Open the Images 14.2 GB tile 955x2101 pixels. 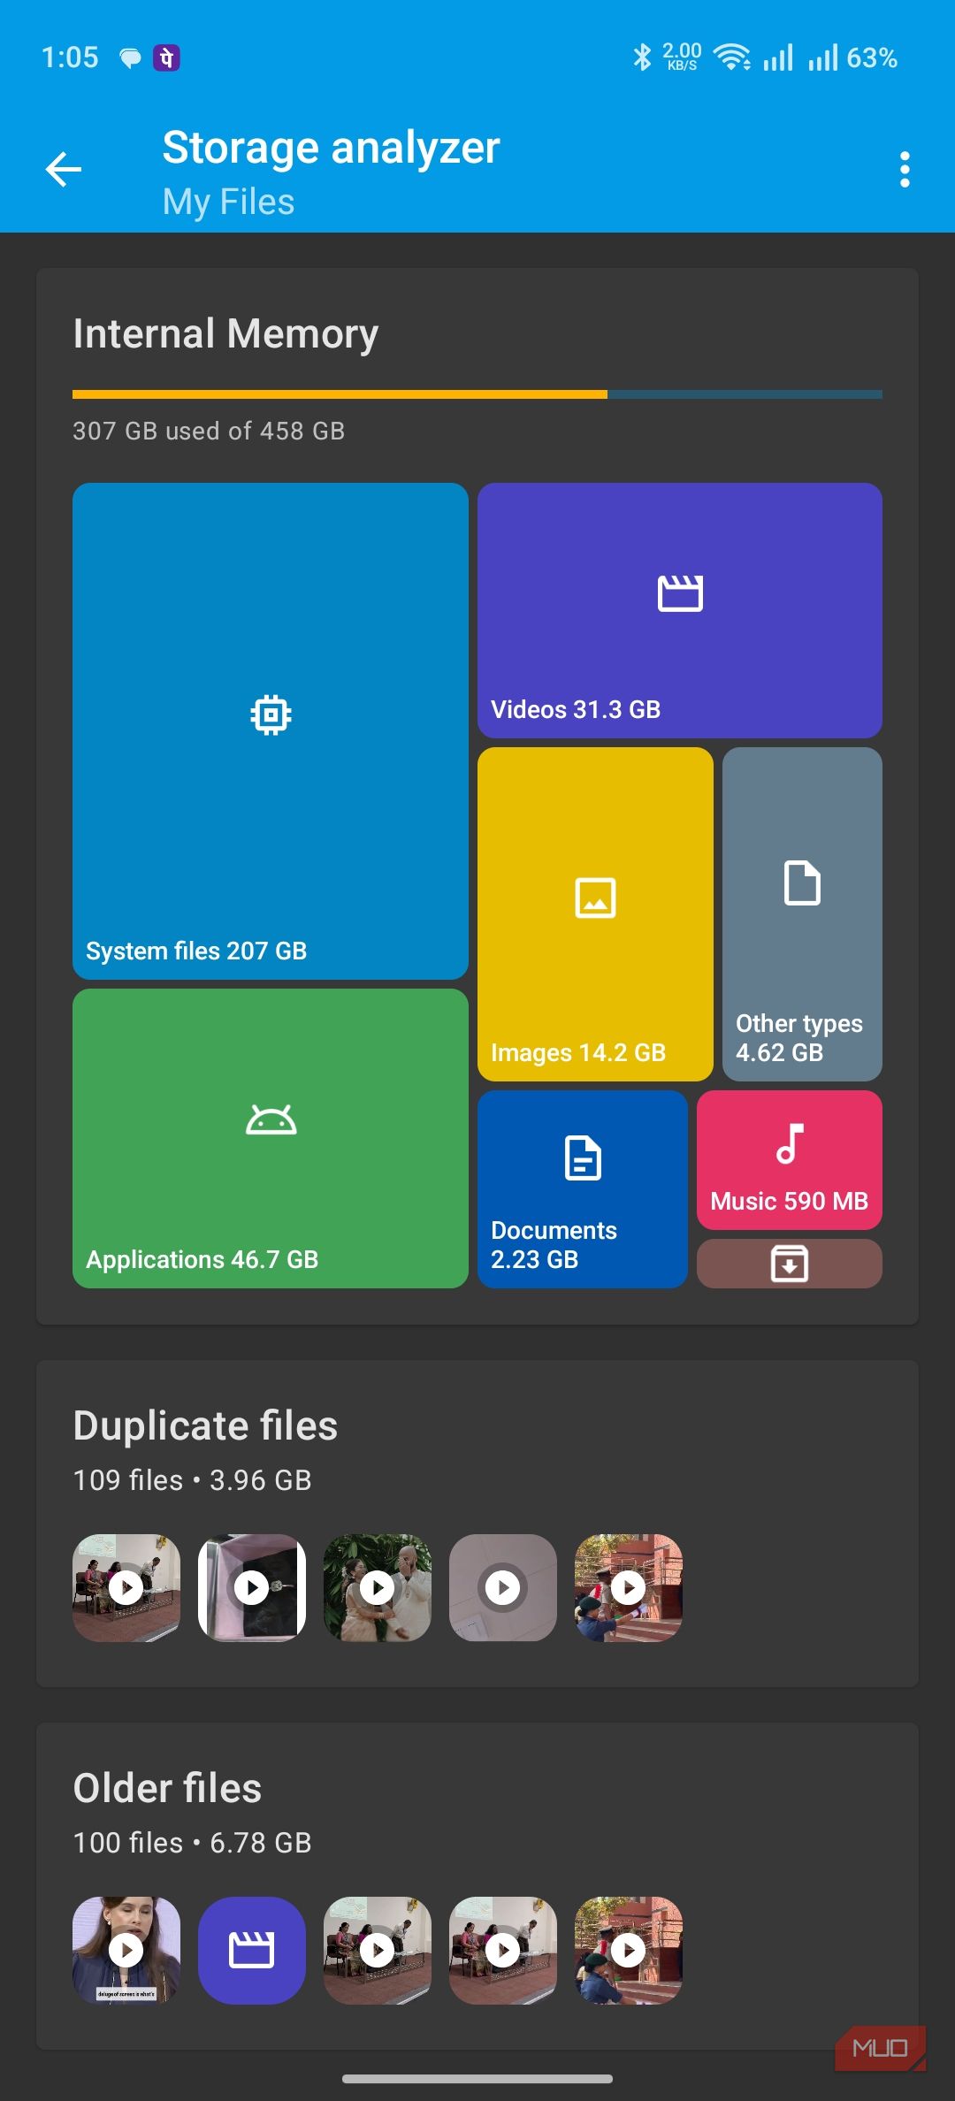point(595,914)
